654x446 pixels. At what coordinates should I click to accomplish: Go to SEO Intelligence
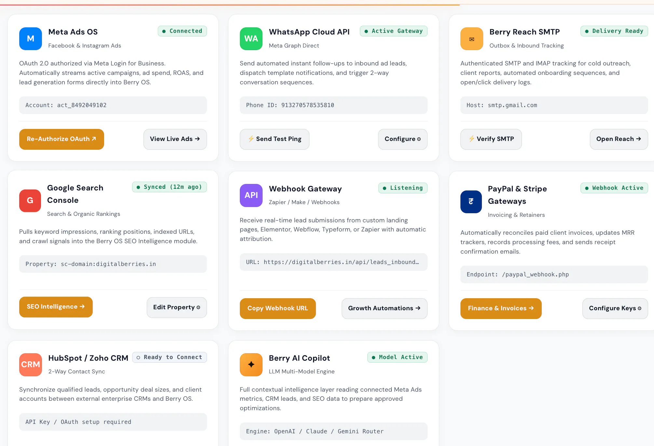(x=56, y=307)
